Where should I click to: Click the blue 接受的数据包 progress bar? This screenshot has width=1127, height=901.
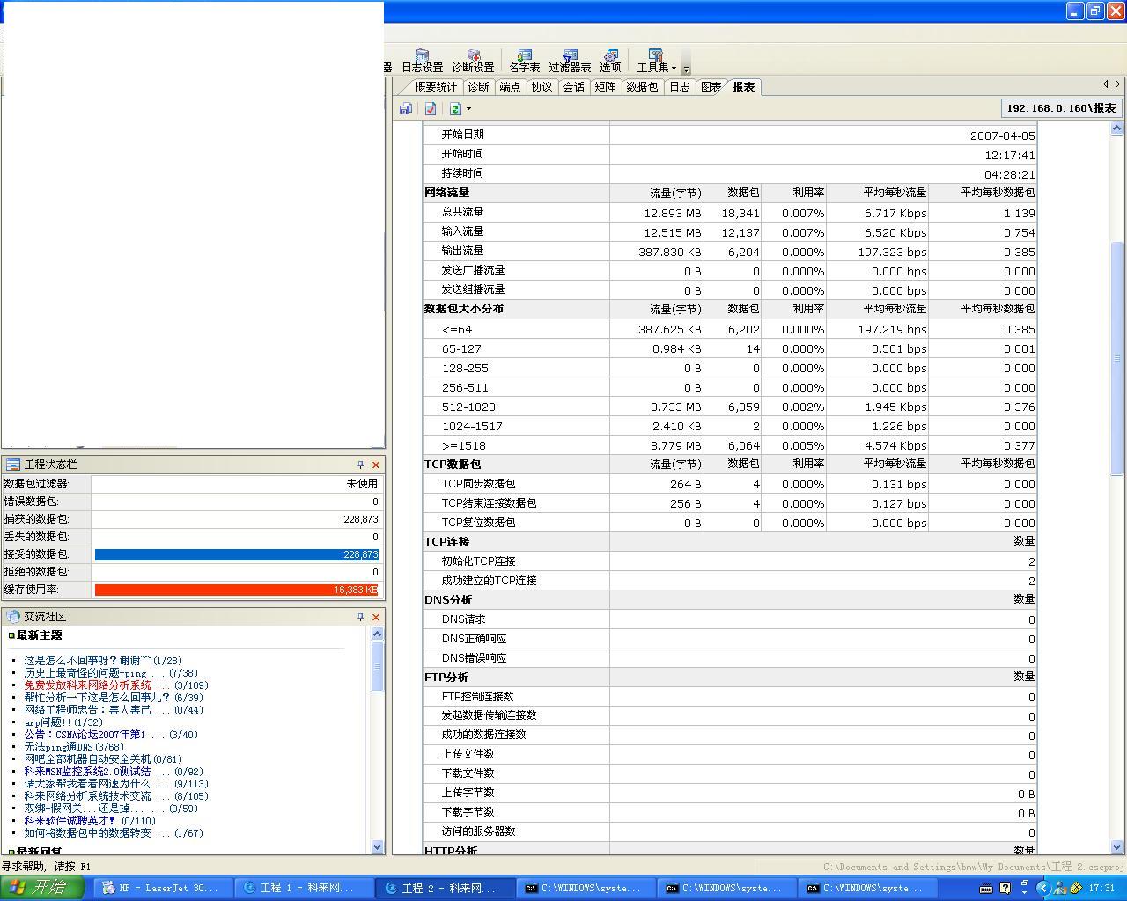[236, 554]
